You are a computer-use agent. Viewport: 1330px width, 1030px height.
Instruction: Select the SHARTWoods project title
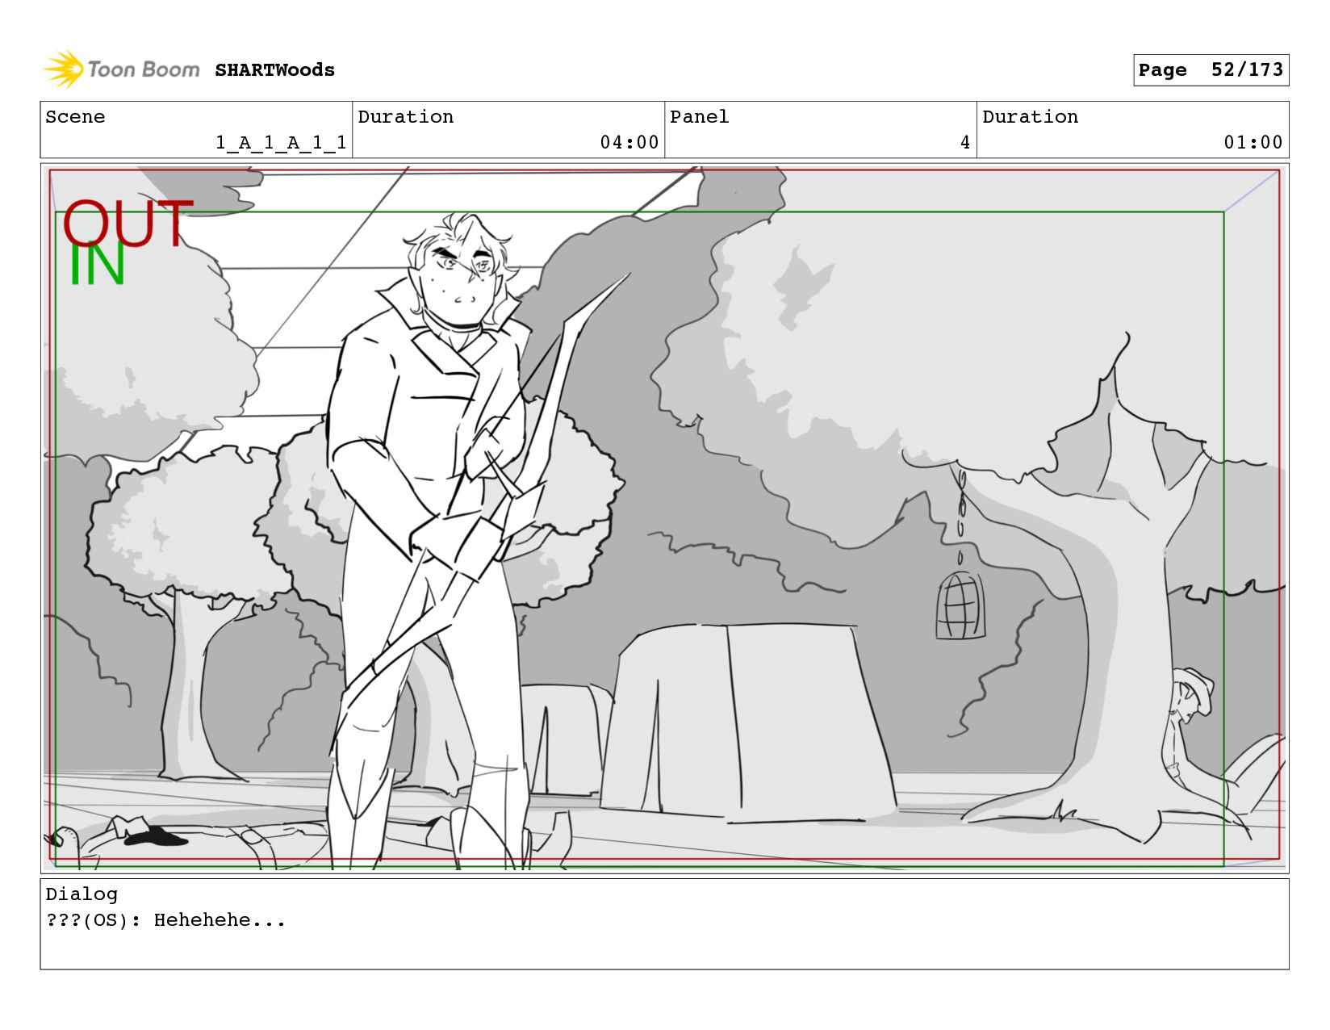tap(274, 70)
